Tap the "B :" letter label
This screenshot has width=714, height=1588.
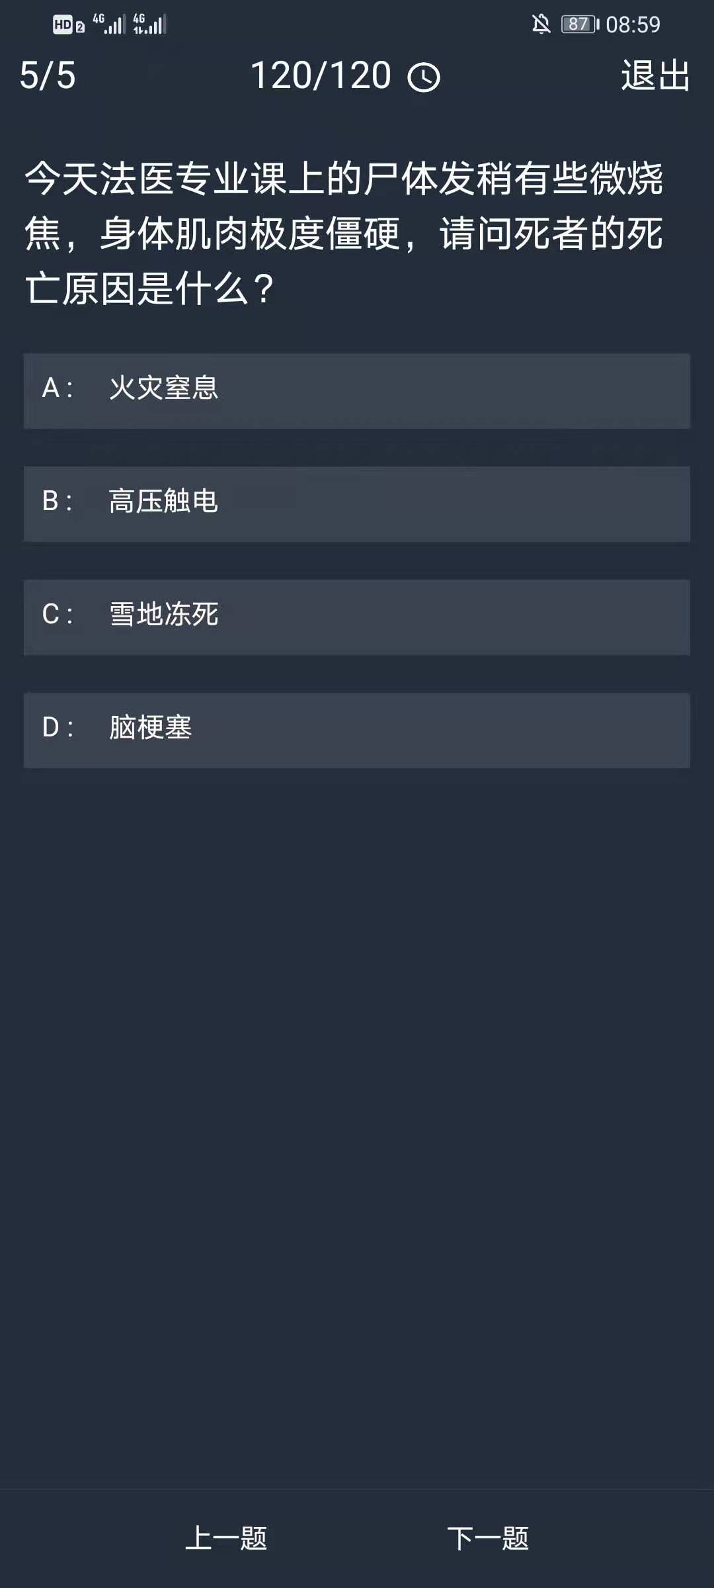click(x=58, y=501)
